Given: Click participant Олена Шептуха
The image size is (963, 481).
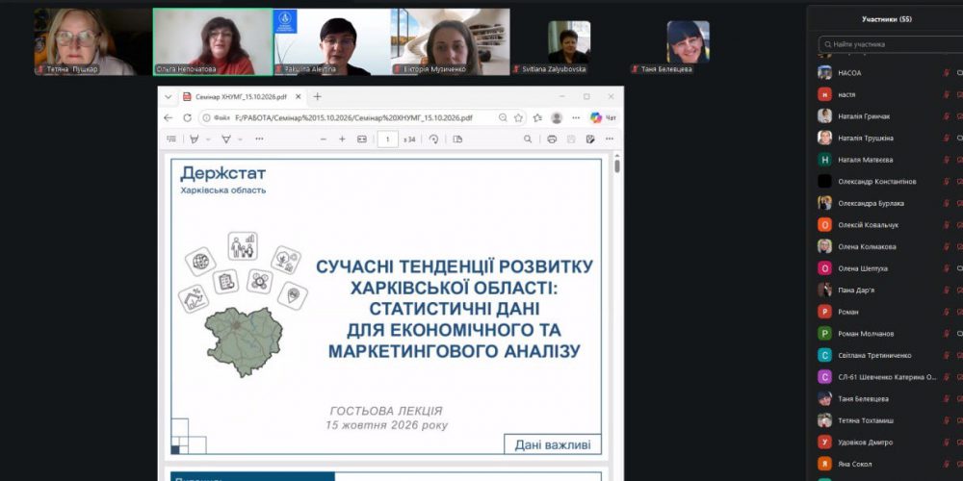Looking at the screenshot, I should [889, 268].
